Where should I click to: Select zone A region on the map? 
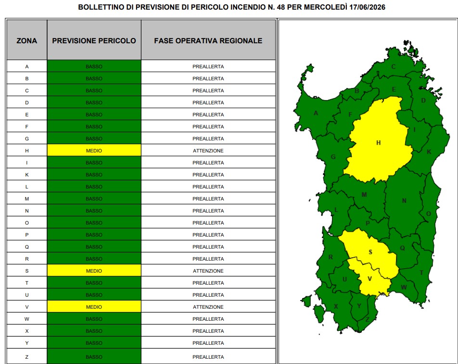tap(316, 113)
